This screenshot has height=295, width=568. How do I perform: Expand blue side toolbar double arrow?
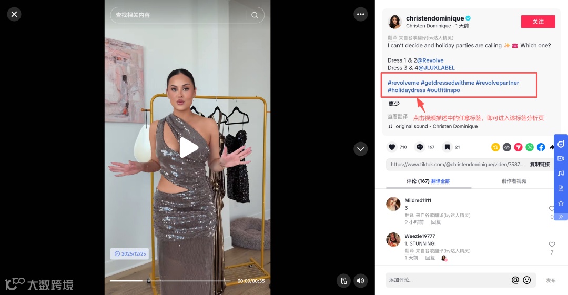click(561, 216)
